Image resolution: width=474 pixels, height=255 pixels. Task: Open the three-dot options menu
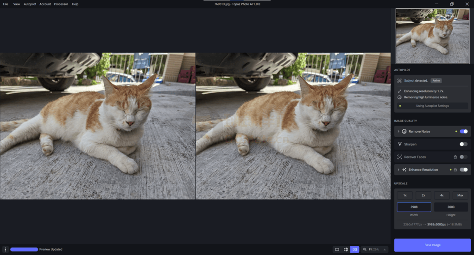click(x=5, y=249)
